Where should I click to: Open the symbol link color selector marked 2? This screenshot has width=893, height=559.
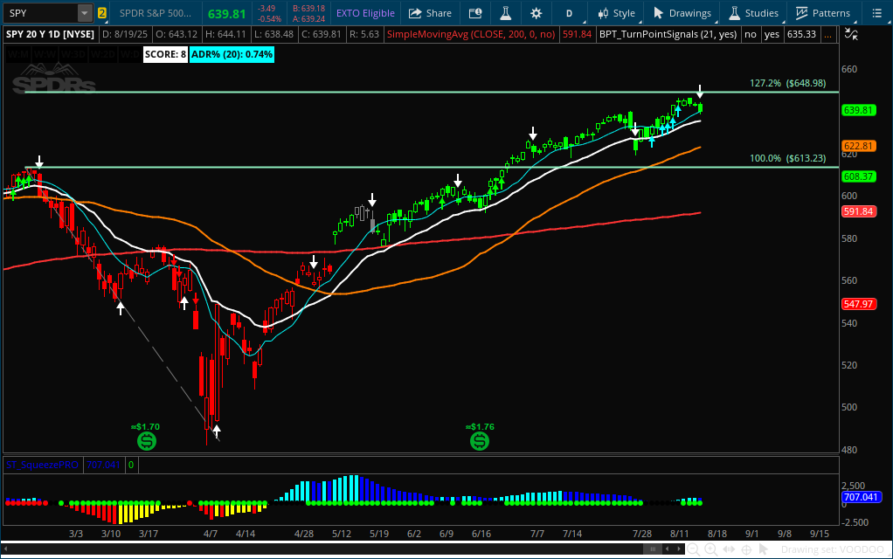tap(102, 13)
